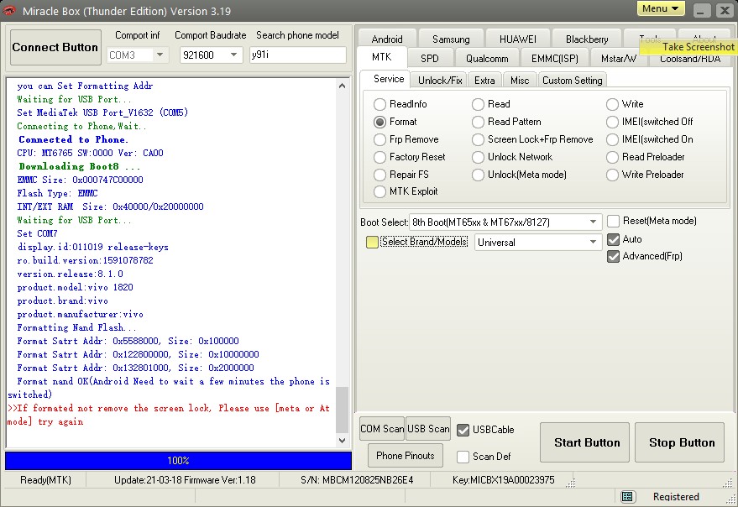Image resolution: width=738 pixels, height=507 pixels.
Task: Switch to the Android tab
Action: (387, 39)
